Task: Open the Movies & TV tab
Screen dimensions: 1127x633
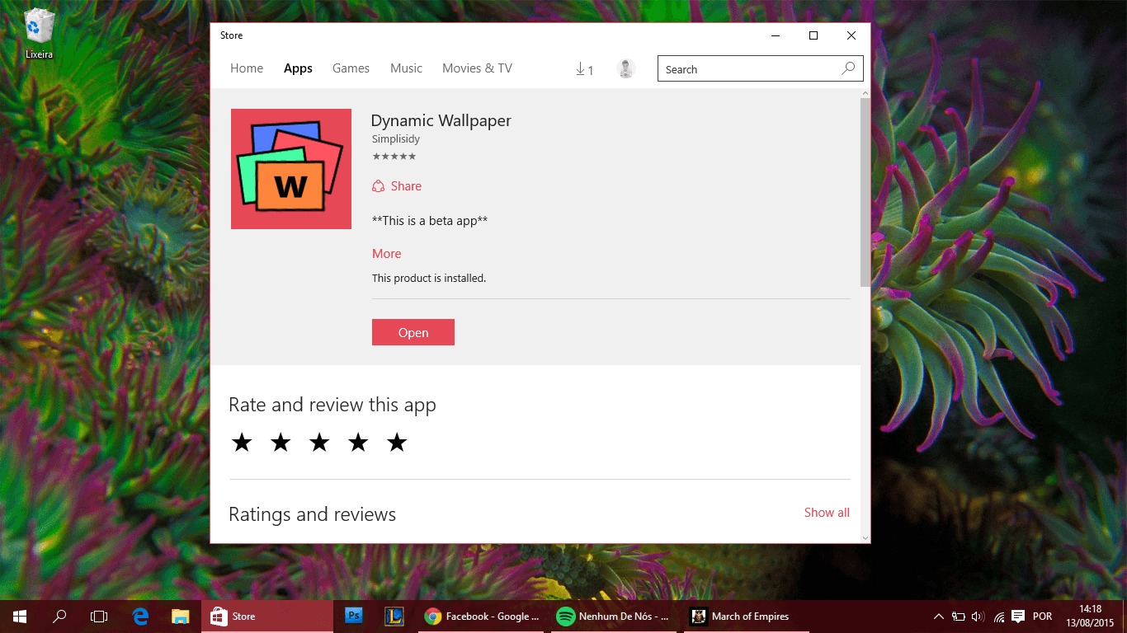Action: (477, 68)
